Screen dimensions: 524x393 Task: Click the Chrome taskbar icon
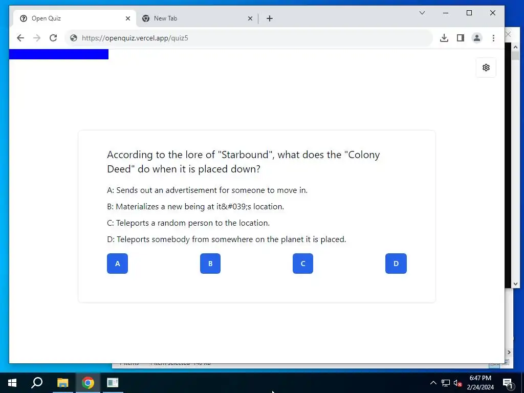[x=88, y=383]
